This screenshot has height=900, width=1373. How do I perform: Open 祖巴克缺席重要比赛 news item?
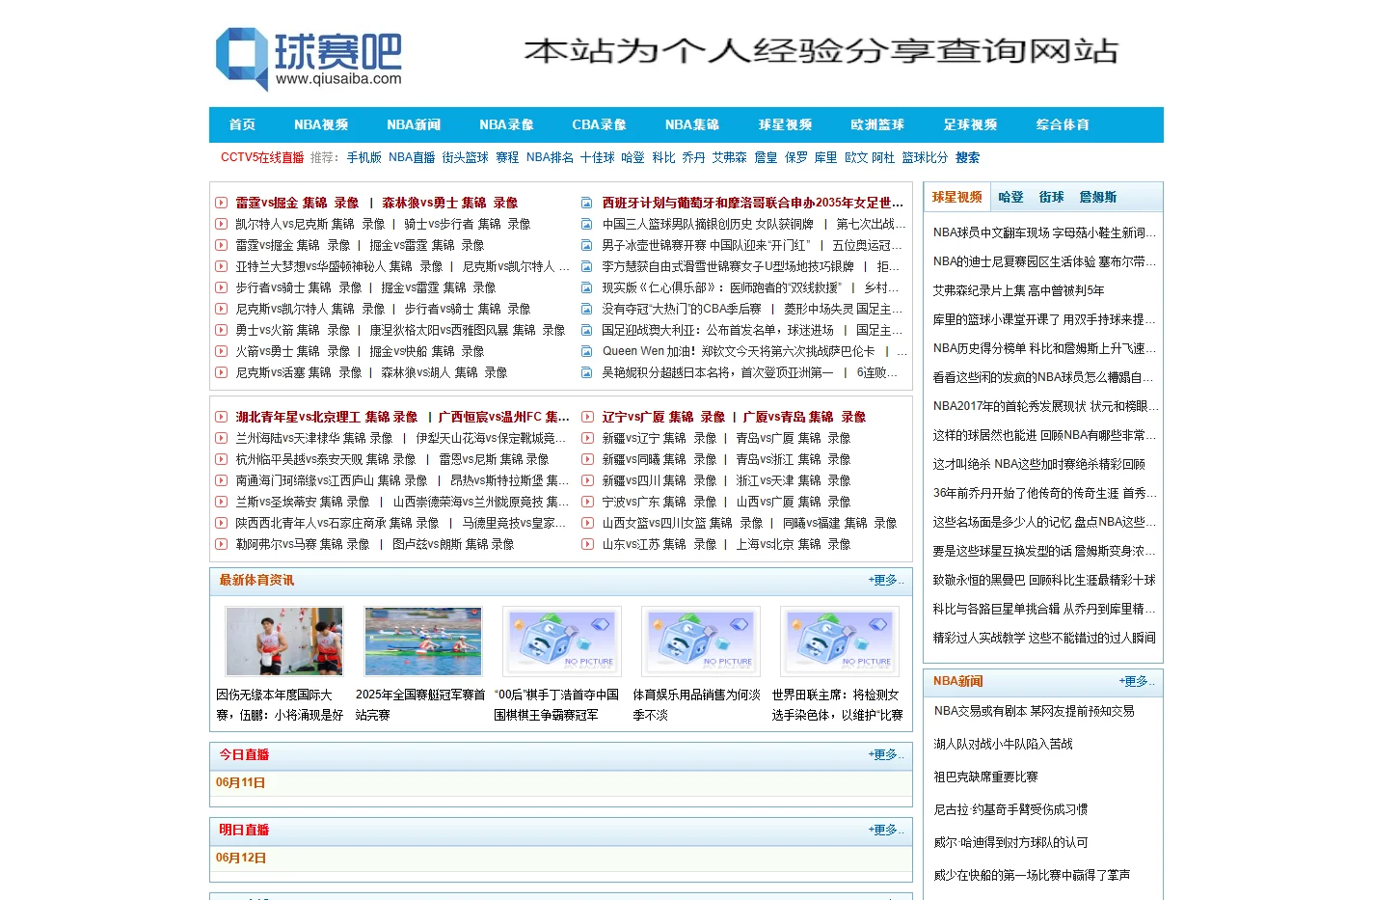click(985, 777)
